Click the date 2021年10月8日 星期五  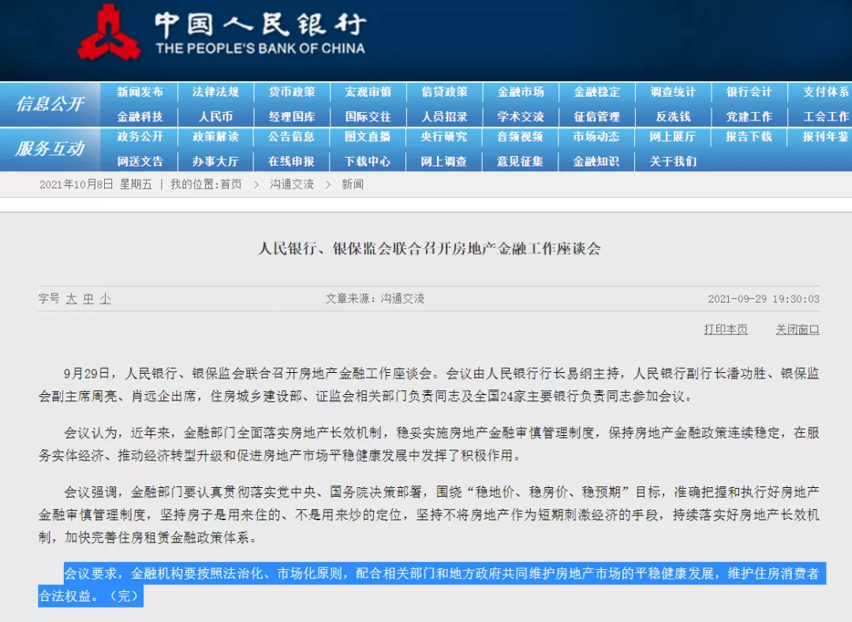tap(95, 184)
